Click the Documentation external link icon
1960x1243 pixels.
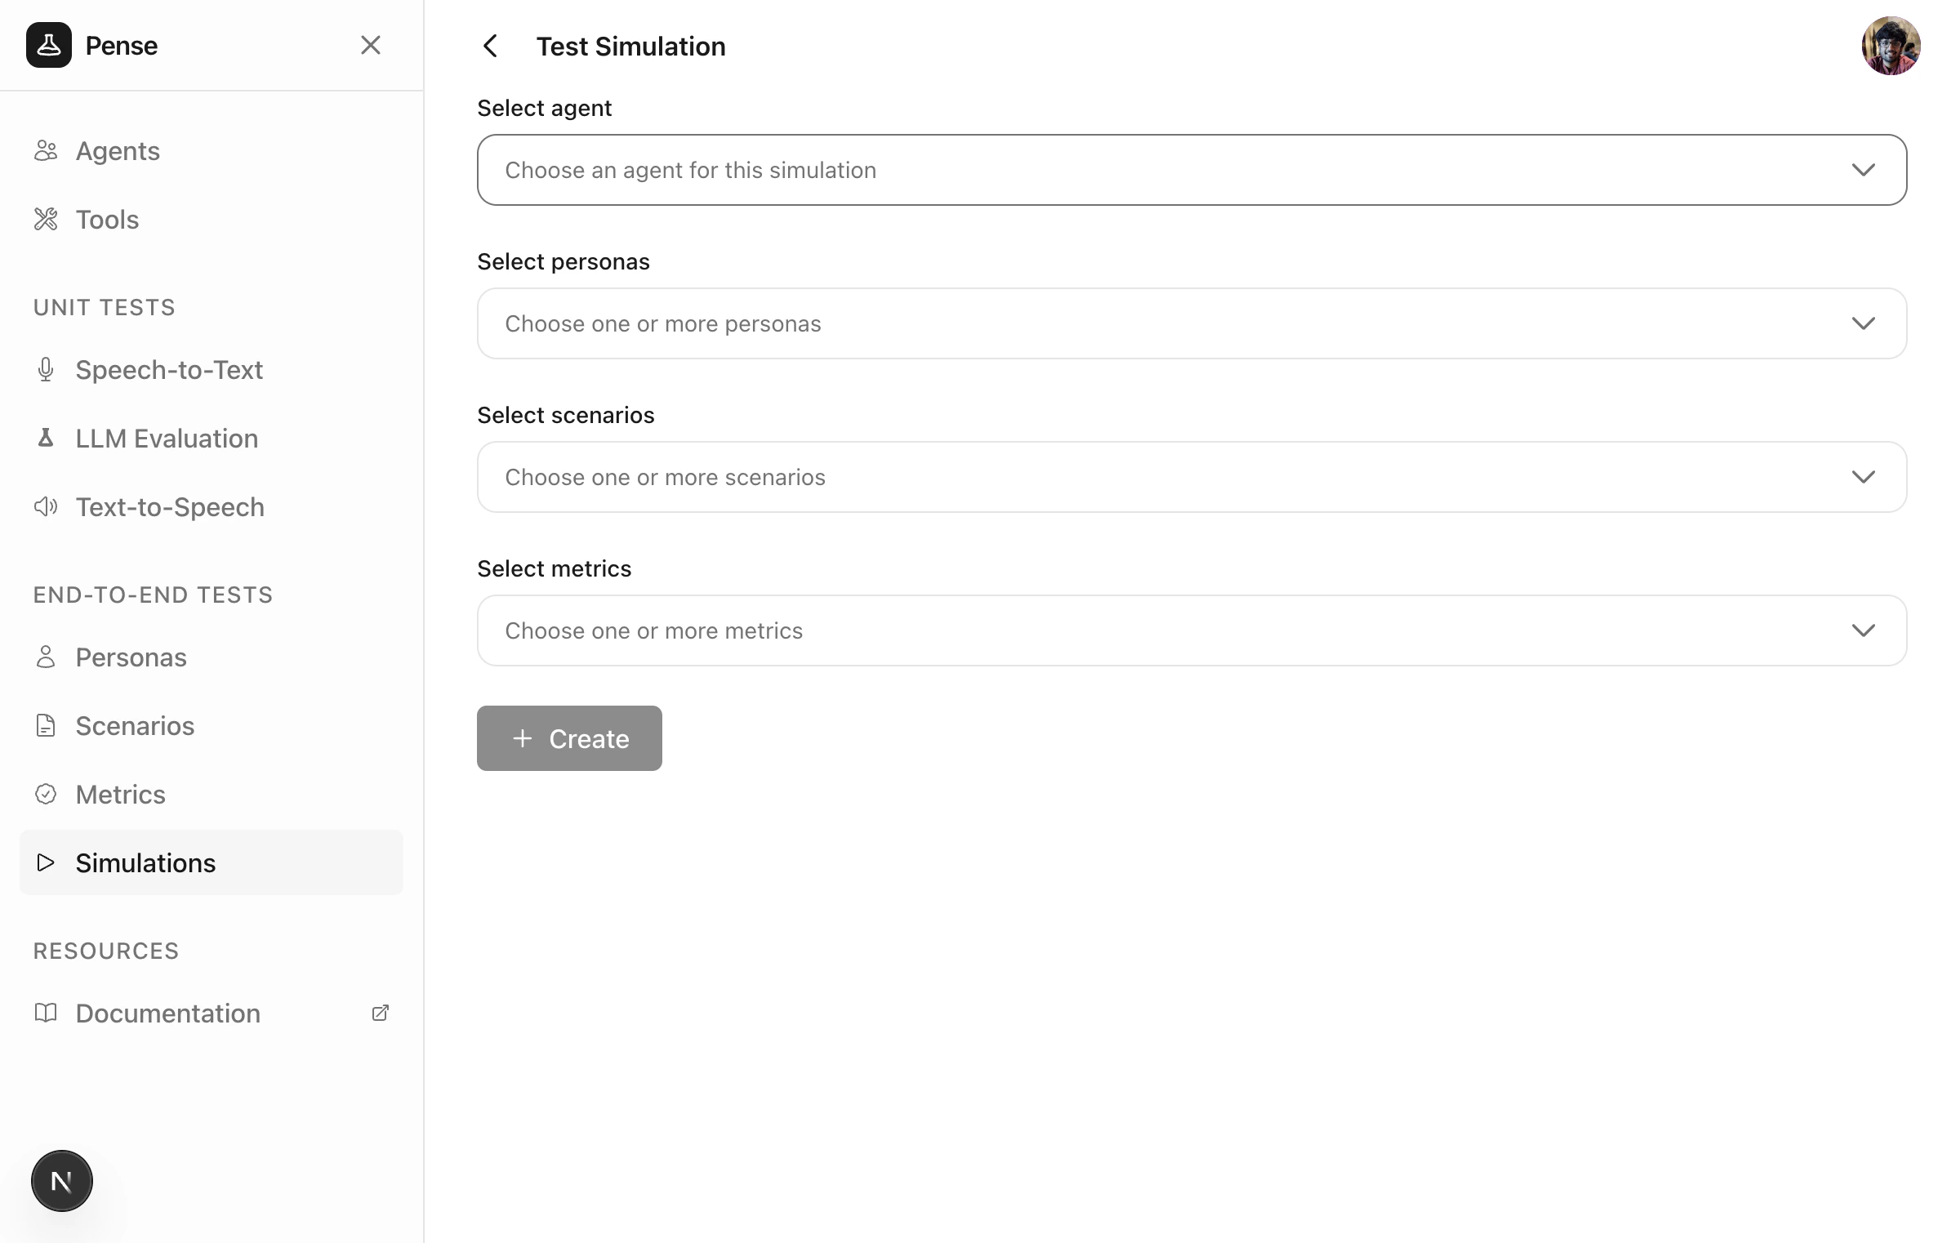click(x=380, y=1013)
